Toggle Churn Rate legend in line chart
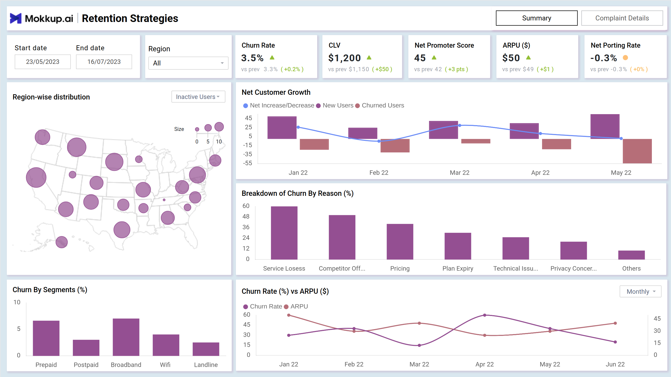671x377 pixels. 263,307
